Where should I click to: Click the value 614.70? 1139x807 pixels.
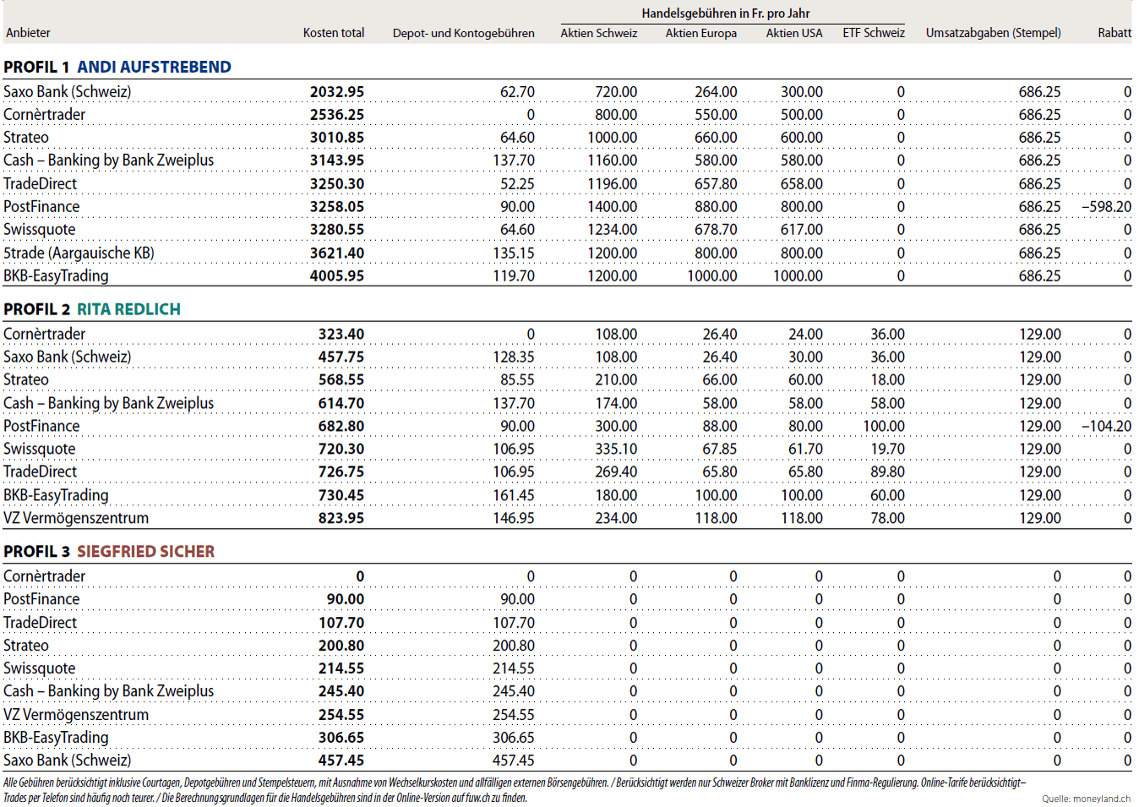341,404
